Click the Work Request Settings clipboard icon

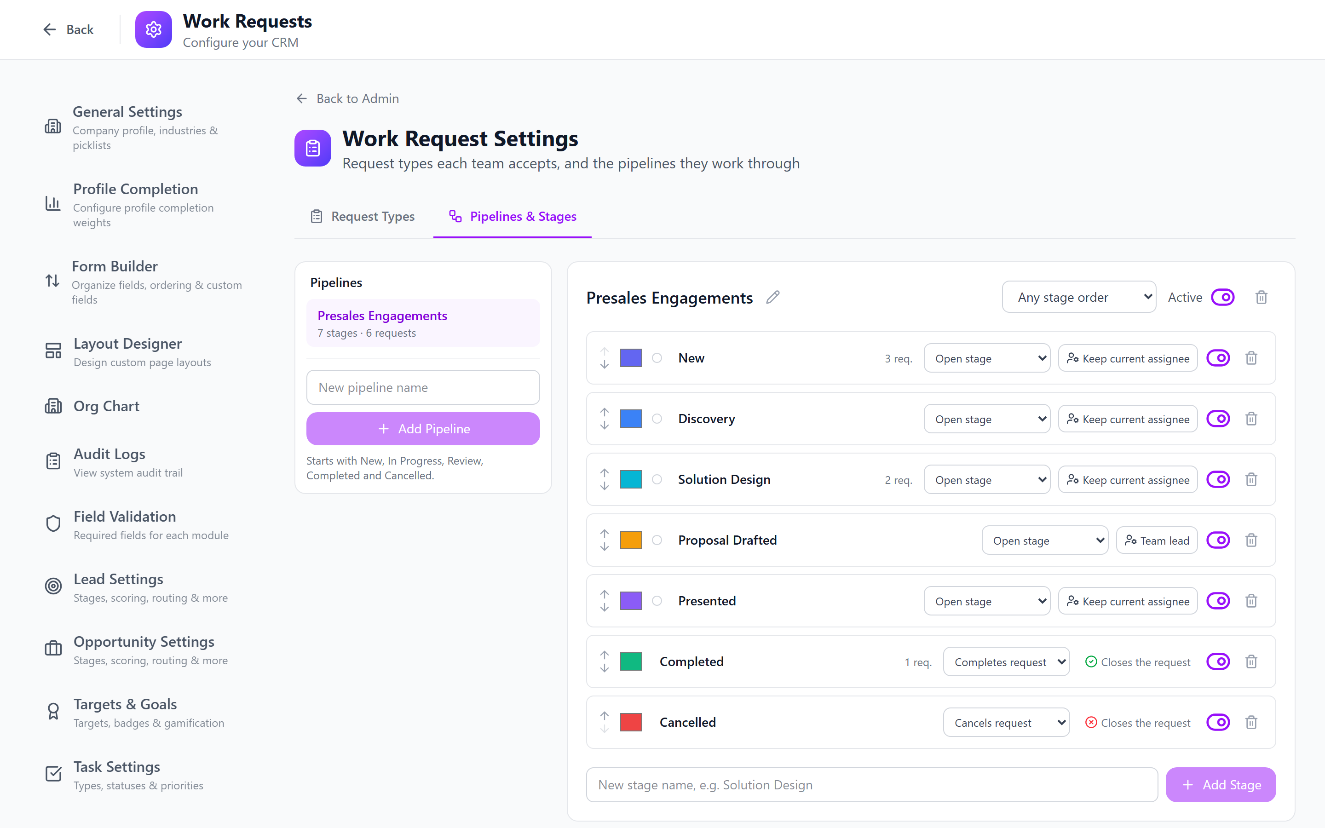click(x=313, y=148)
